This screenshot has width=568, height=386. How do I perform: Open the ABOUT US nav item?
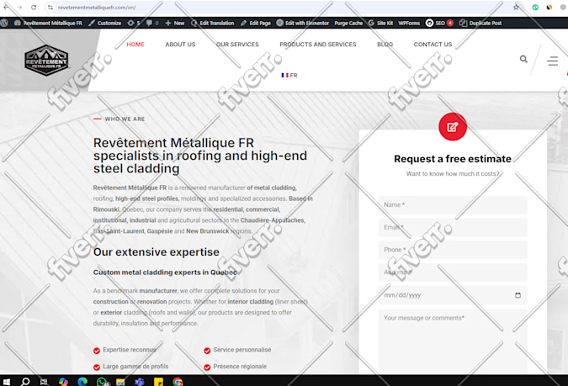180,45
